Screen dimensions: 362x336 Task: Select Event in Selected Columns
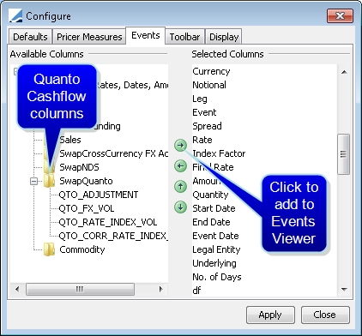204,112
